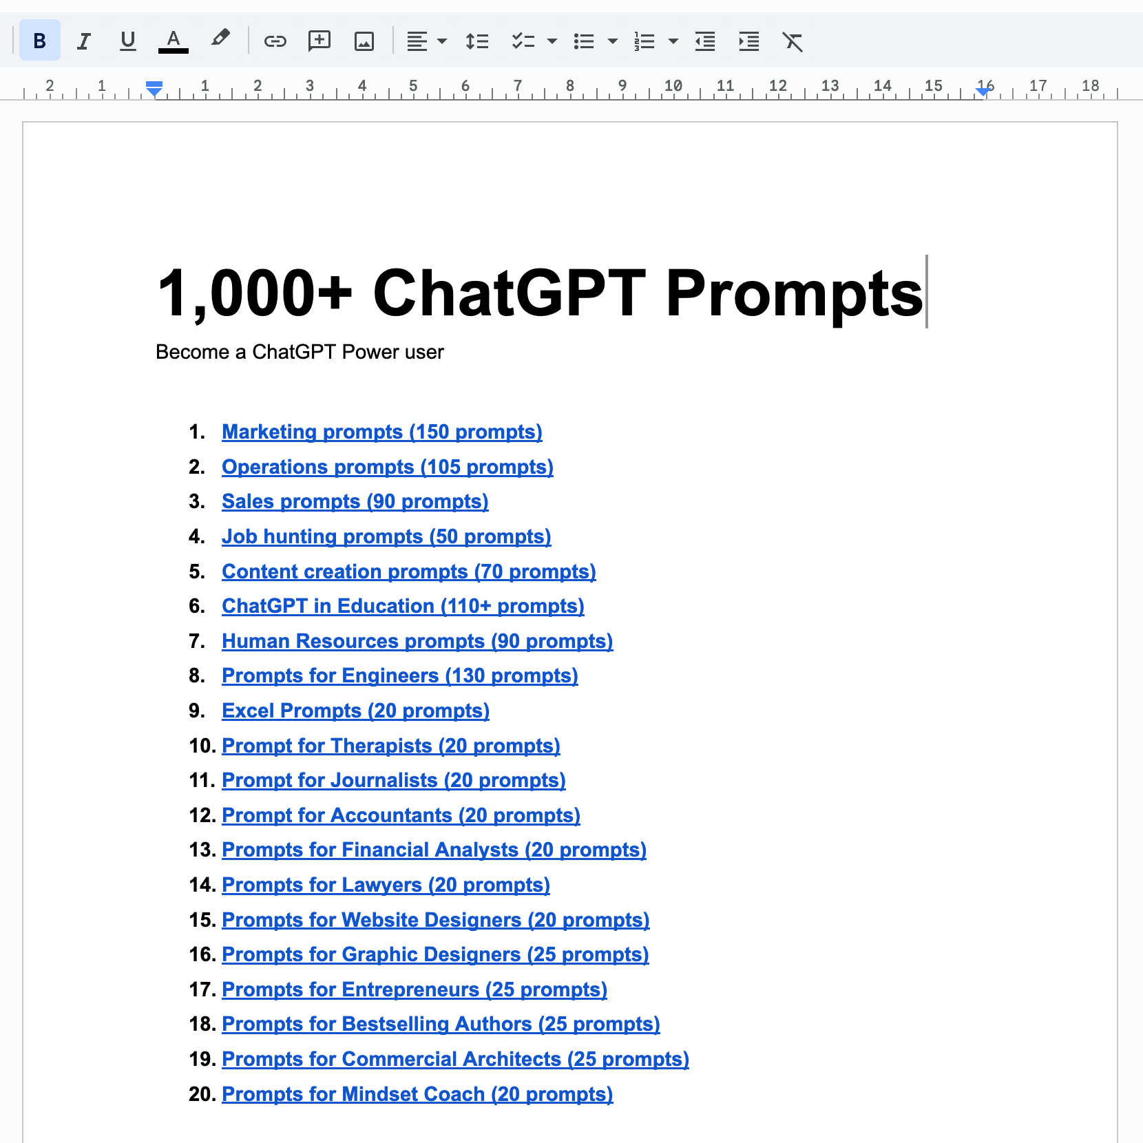Expand the bulleted list dropdown arrow
1143x1143 pixels.
point(612,41)
